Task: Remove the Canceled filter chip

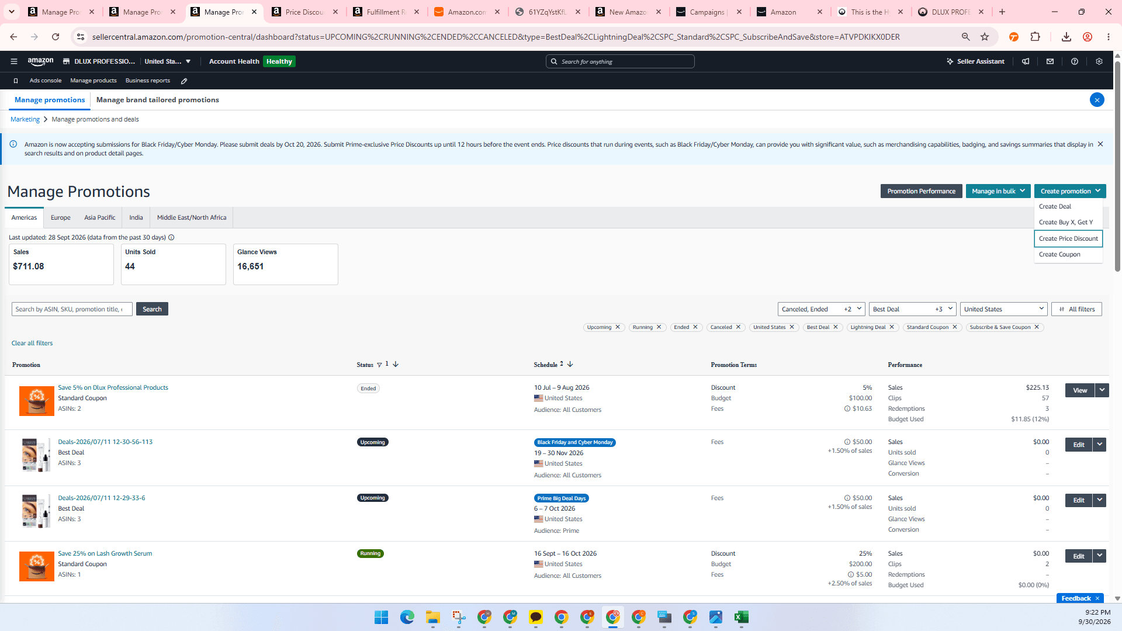Action: coord(738,327)
